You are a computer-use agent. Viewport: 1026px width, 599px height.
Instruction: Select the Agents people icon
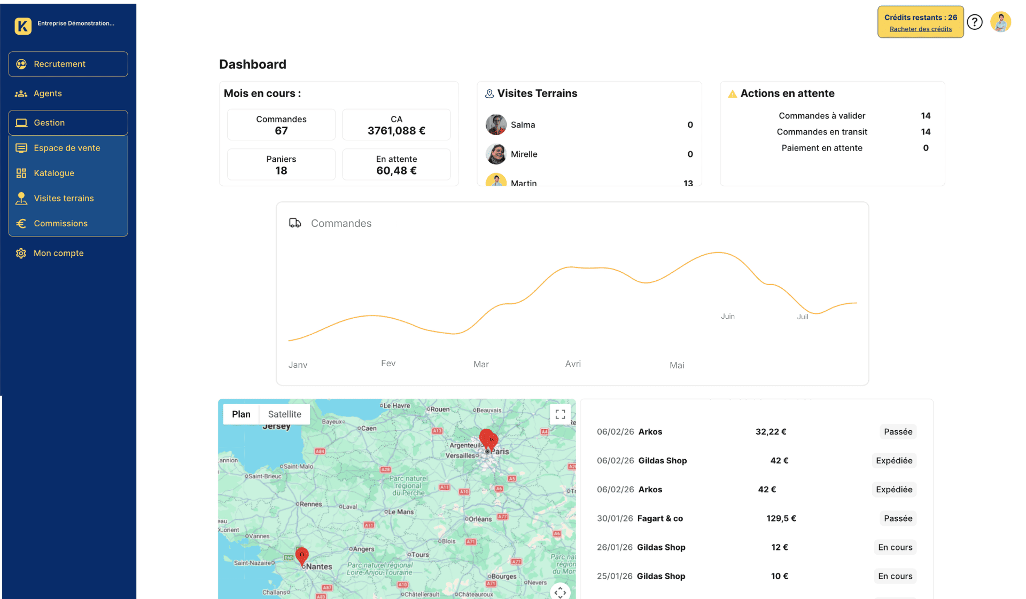coord(21,93)
